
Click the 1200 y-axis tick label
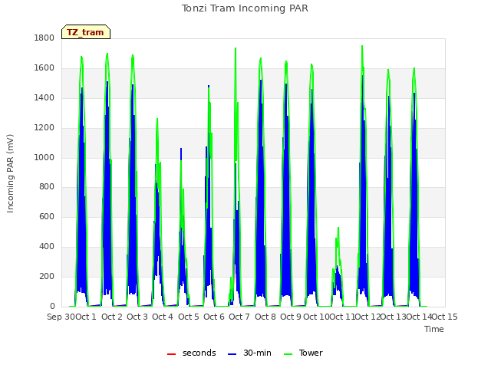pyautogui.click(x=44, y=128)
